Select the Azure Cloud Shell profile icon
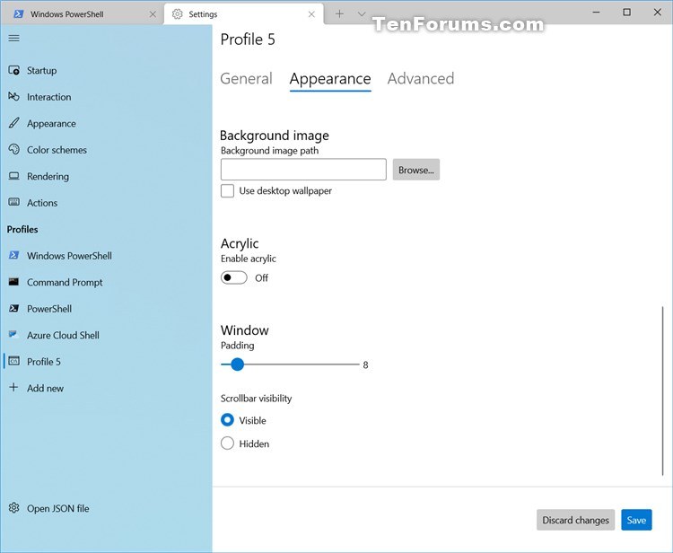Viewport: 673px width, 553px height. (13, 335)
